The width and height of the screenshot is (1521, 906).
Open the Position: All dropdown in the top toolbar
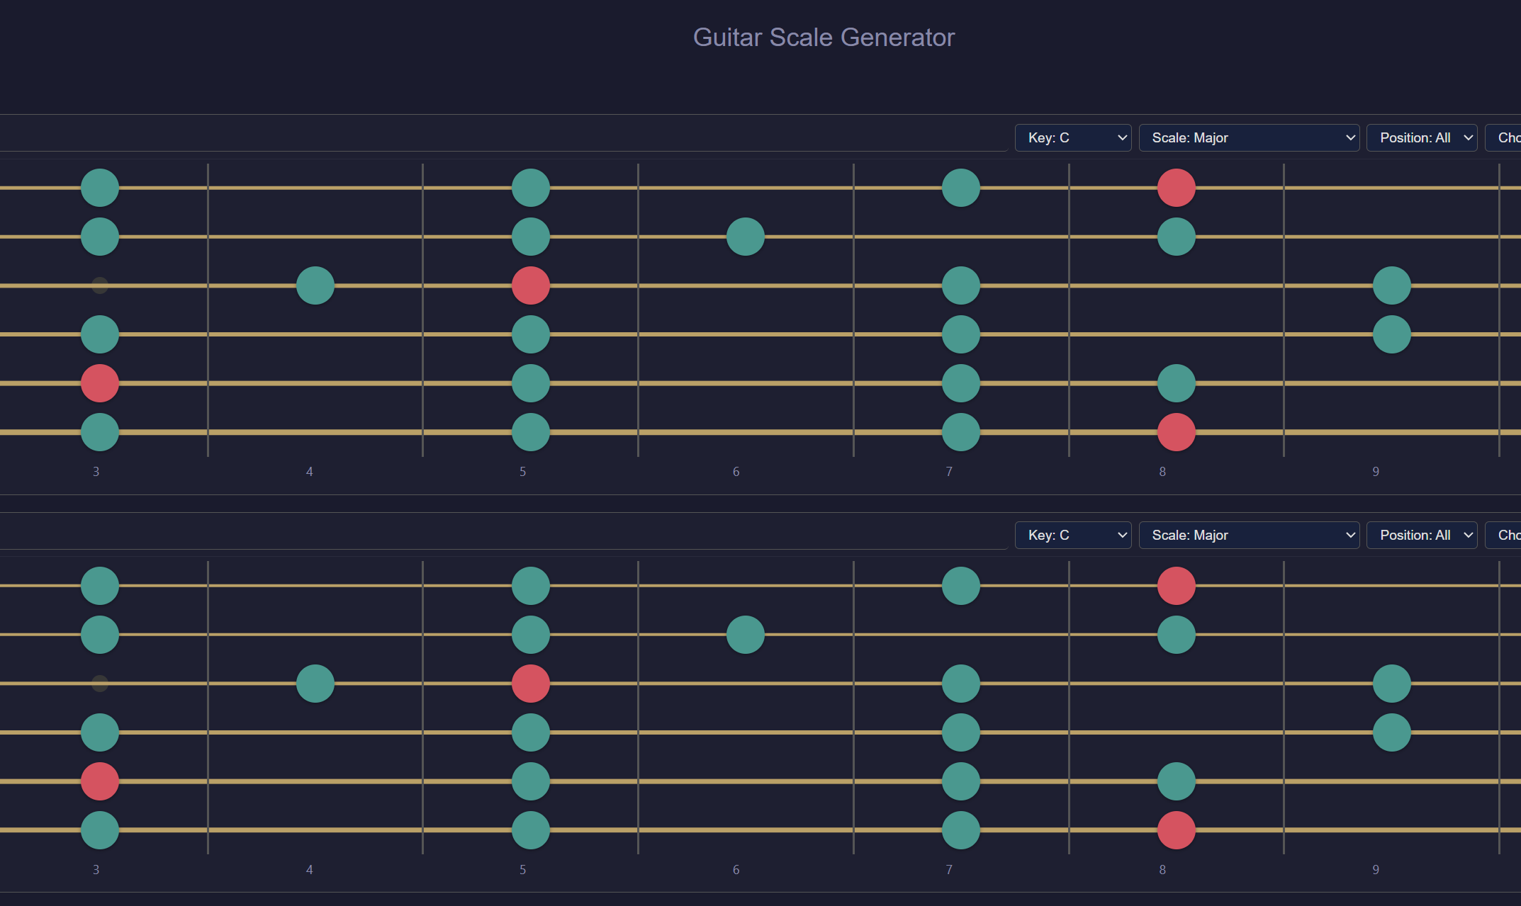(1422, 137)
